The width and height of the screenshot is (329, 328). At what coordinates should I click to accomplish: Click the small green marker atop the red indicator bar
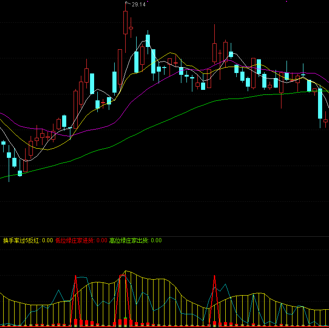click(x=126, y=318)
